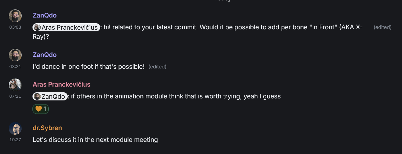Click the small avatar inside the Aras mention pill

(38, 27)
